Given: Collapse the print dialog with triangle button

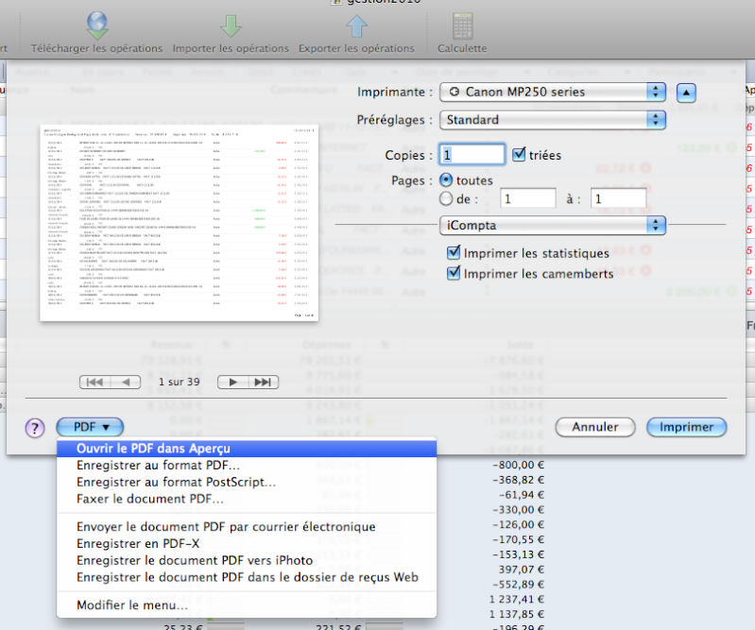Looking at the screenshot, I should coord(686,93).
